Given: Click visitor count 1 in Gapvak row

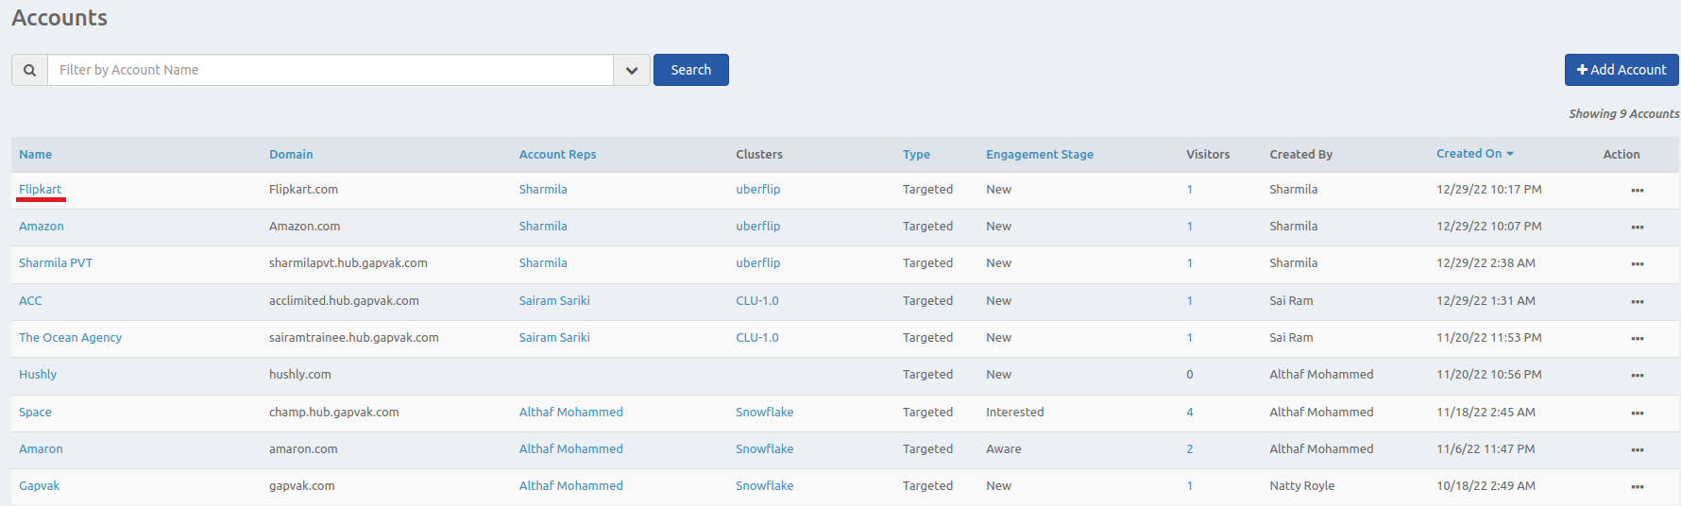Looking at the screenshot, I should pos(1190,486).
